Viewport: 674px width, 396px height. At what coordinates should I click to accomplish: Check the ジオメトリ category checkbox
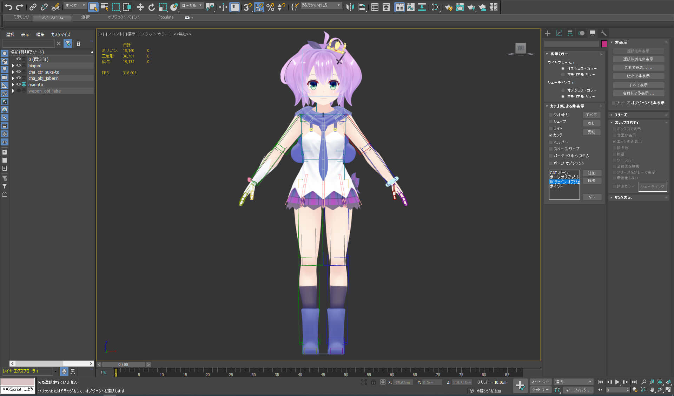(x=551, y=115)
